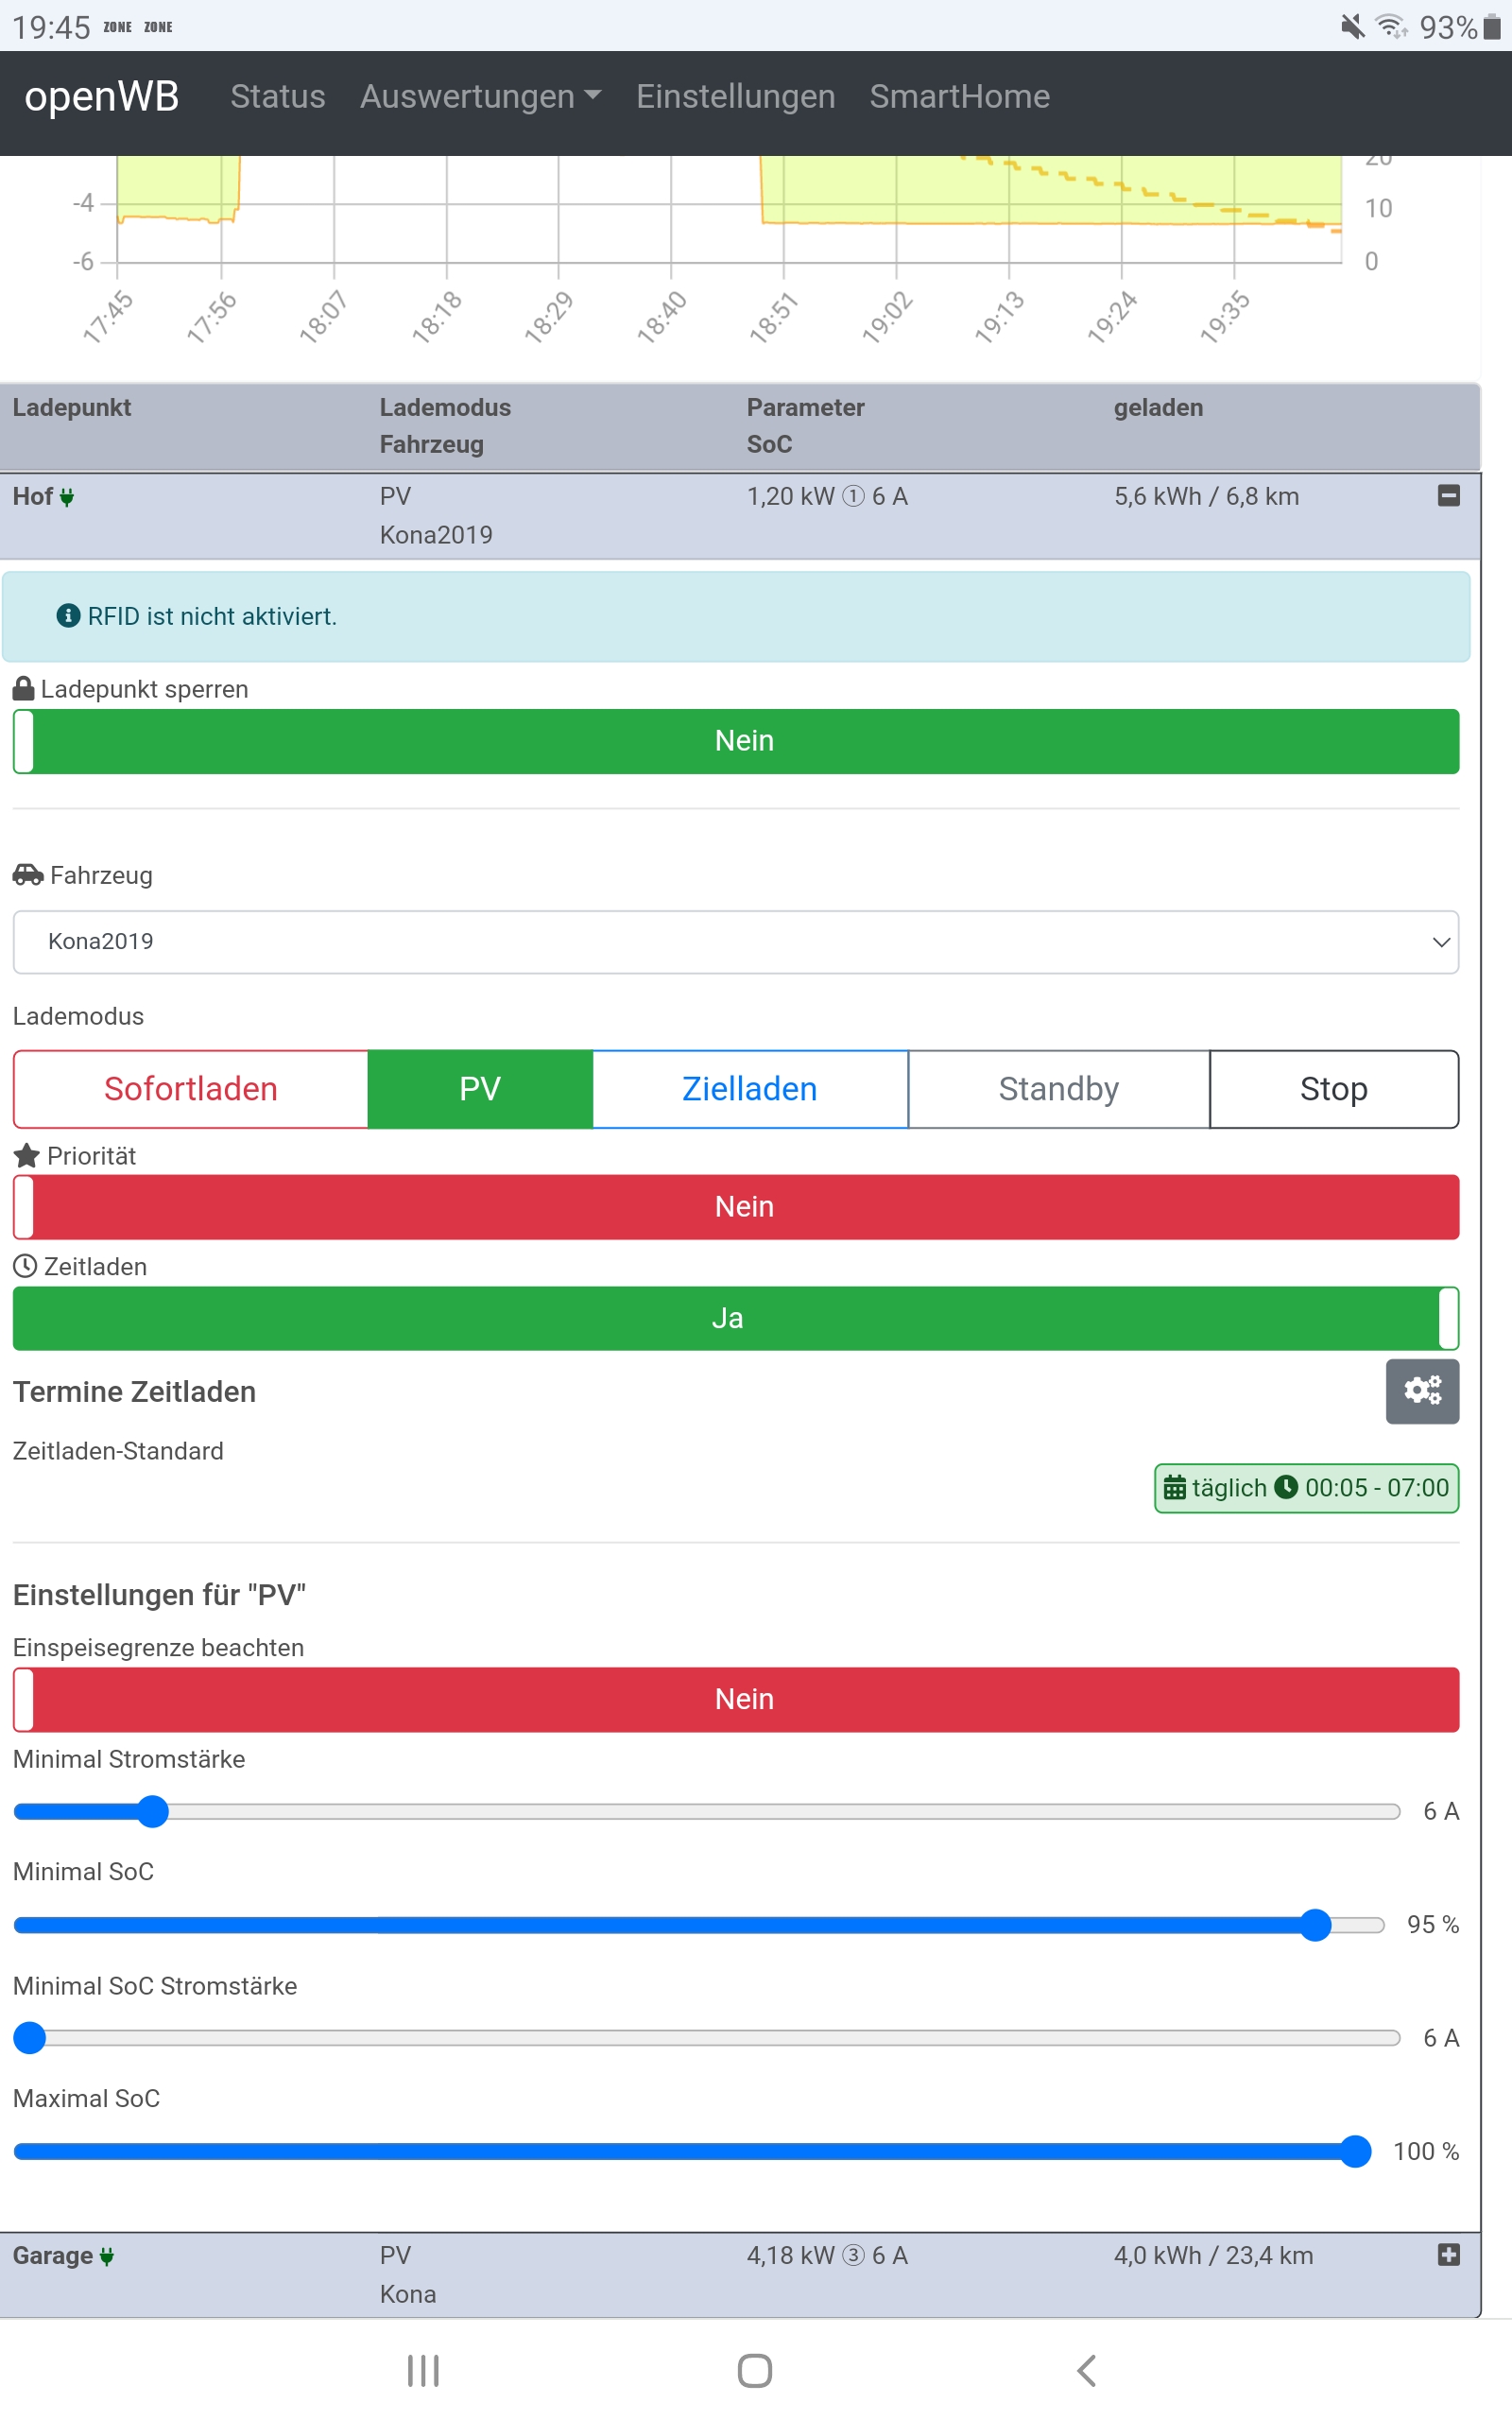The image size is (1512, 2420).
Task: Click the lock icon beside Ladepunkt sperren
Action: coord(24,688)
